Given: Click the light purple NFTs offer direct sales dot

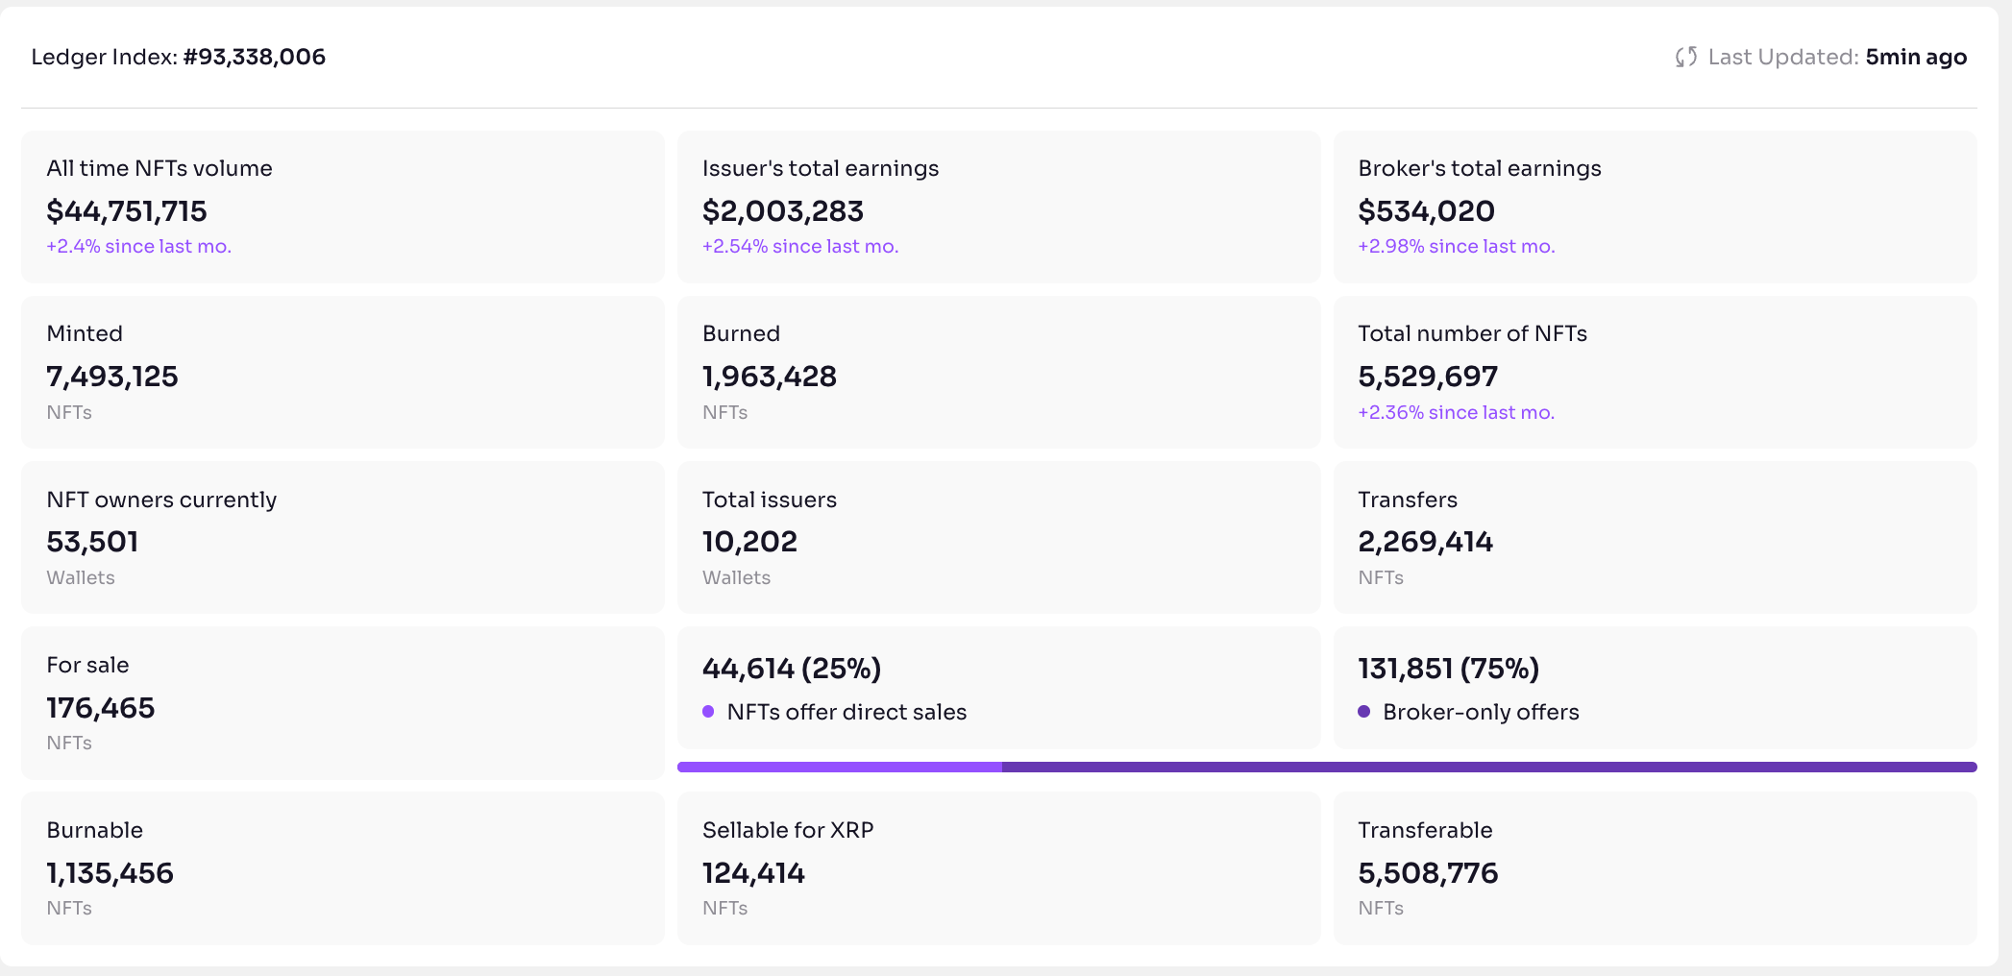Looking at the screenshot, I should pos(708,712).
